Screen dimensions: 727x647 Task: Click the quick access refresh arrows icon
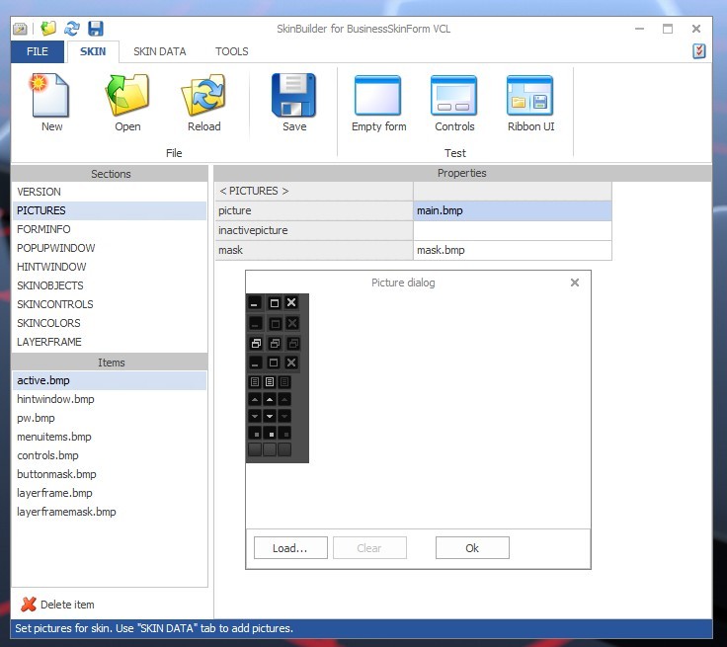coord(72,29)
